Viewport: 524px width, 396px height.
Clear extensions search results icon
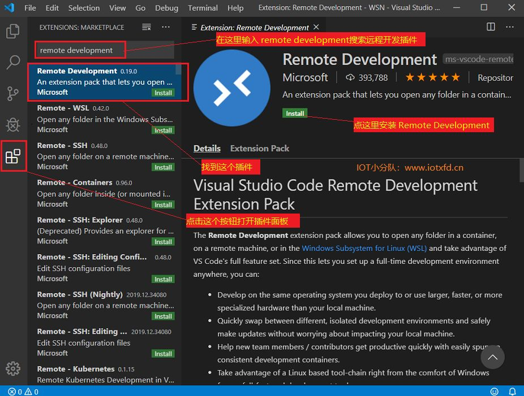point(147,27)
